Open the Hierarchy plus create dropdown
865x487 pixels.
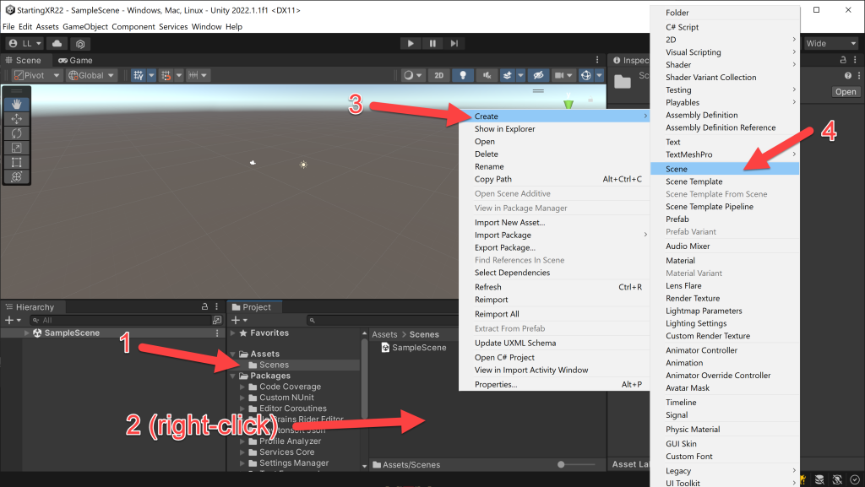(x=13, y=320)
